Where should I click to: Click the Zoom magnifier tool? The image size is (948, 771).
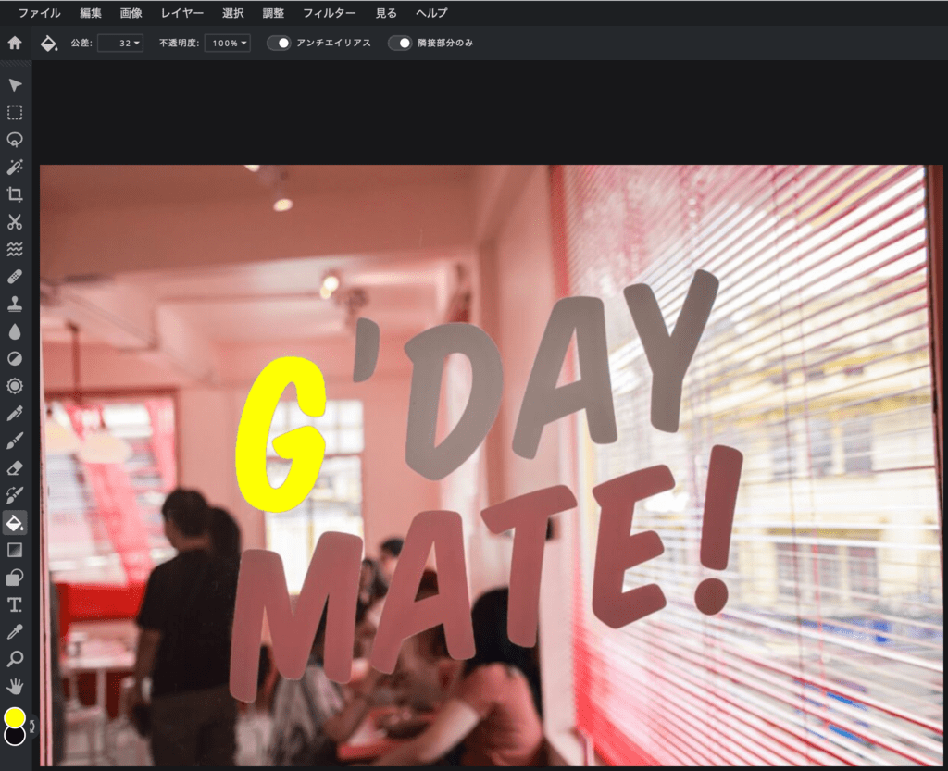pyautogui.click(x=15, y=659)
